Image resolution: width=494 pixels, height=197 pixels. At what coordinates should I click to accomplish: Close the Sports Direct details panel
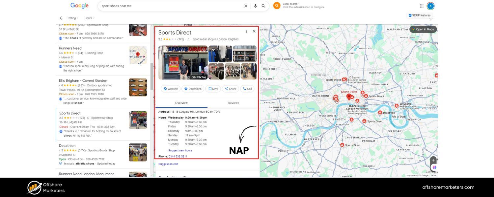254,32
